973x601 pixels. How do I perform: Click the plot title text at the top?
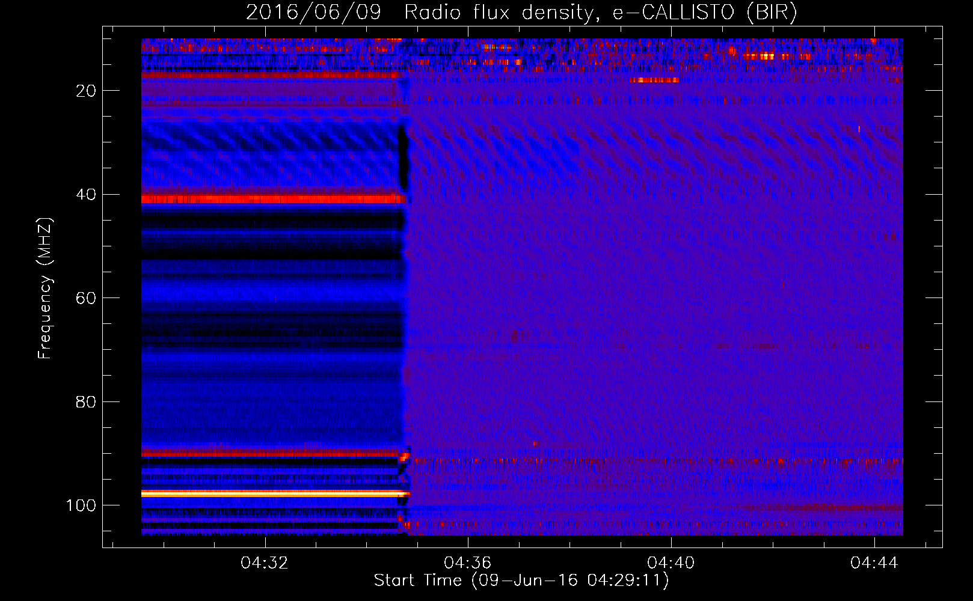click(521, 12)
